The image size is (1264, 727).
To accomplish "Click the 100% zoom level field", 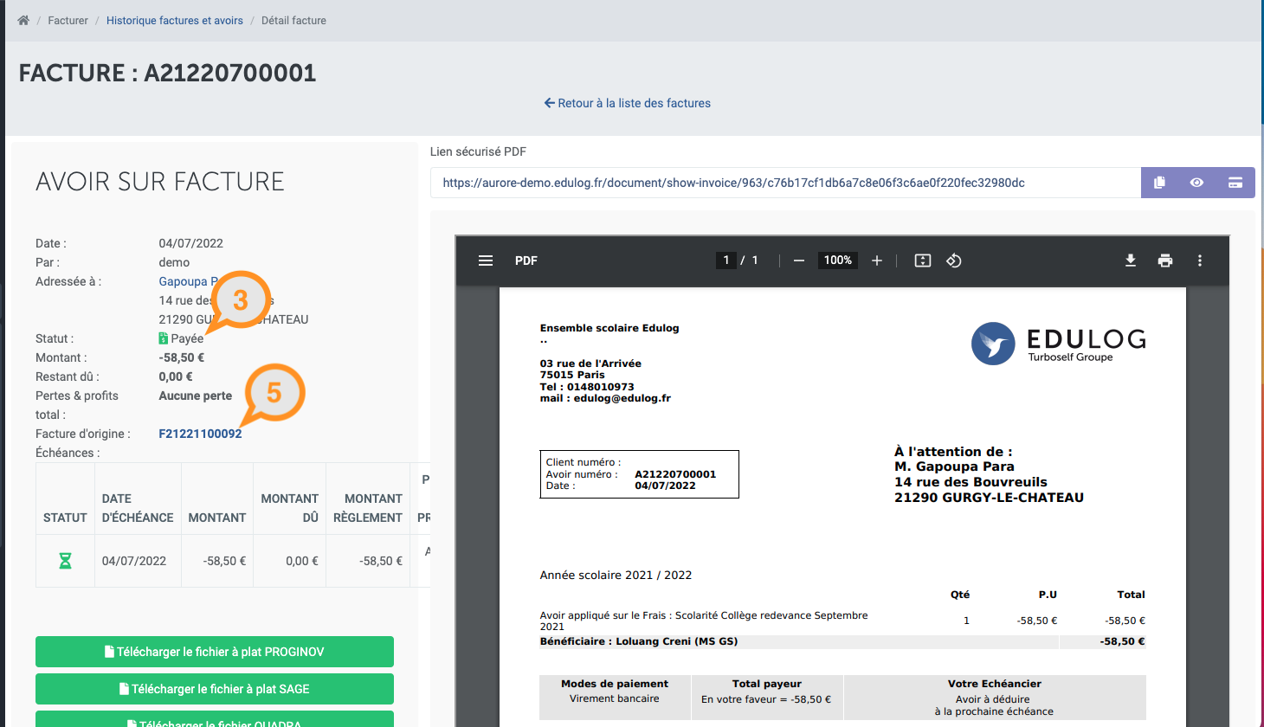I will [837, 261].
